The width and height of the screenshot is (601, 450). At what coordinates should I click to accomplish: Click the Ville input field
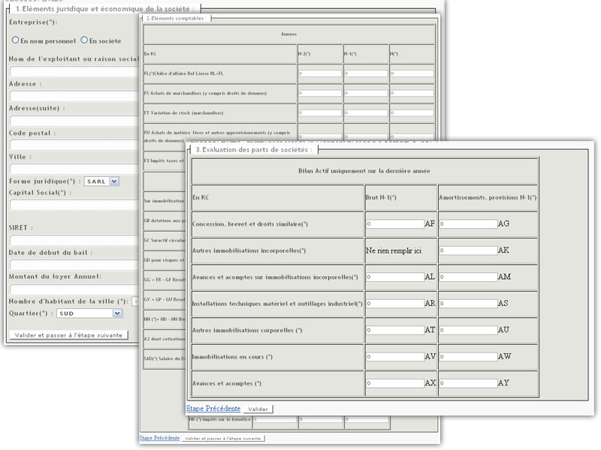74,169
